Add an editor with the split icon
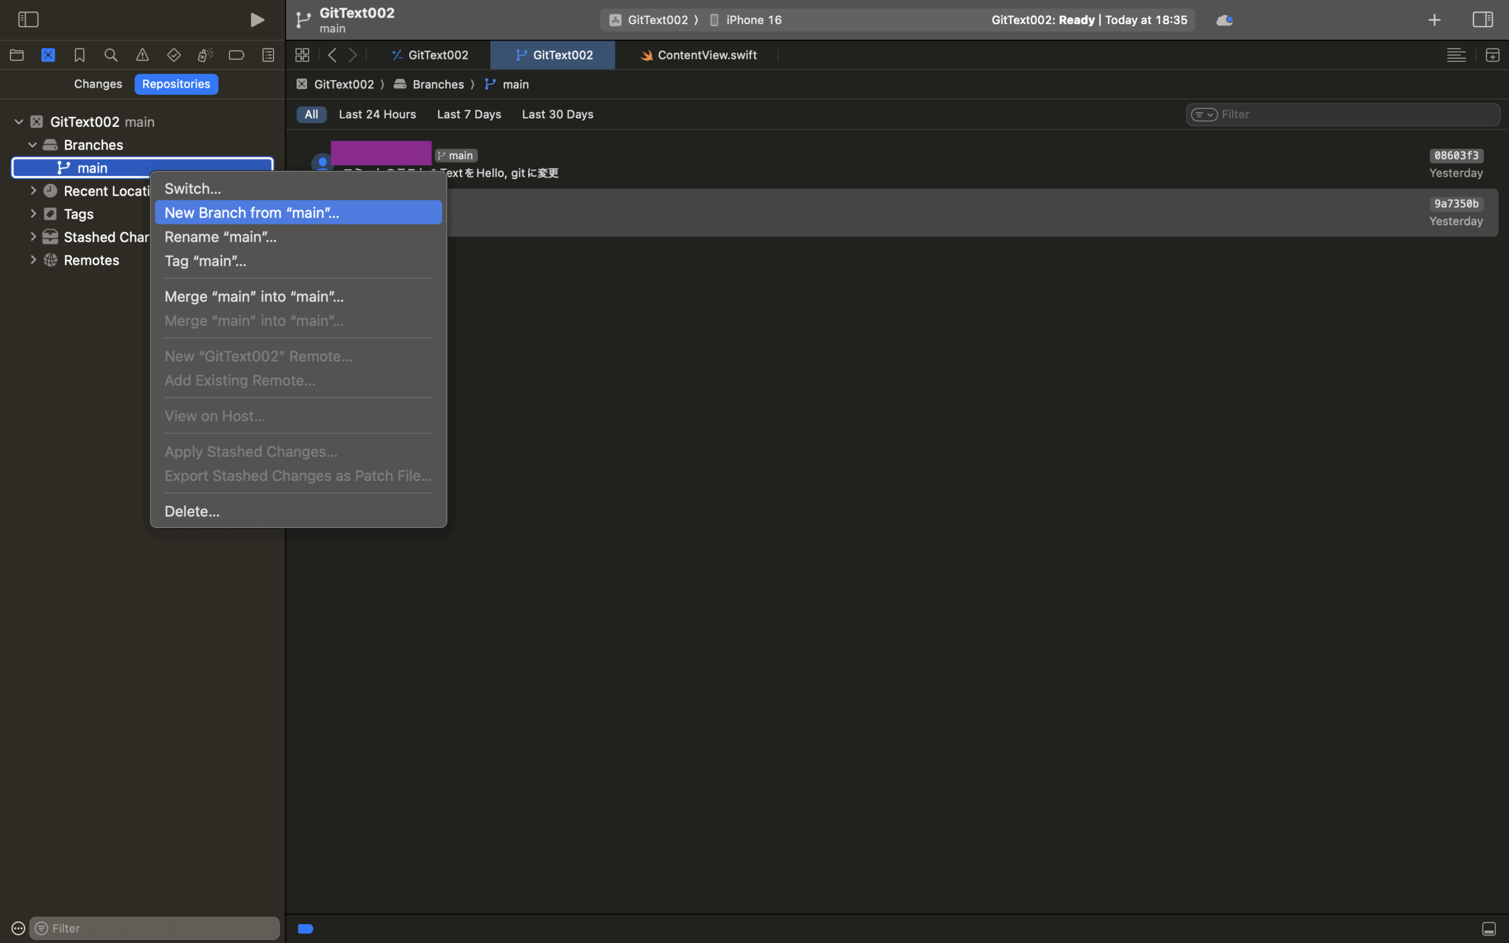The height and width of the screenshot is (943, 1509). [1492, 55]
